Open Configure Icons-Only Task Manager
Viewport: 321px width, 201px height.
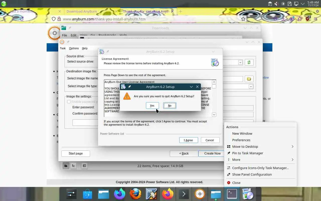point(260,168)
